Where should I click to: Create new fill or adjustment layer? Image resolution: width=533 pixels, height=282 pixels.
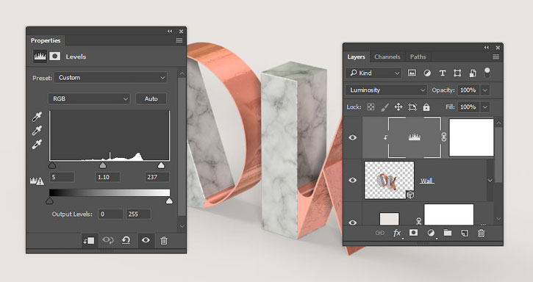pos(431,234)
